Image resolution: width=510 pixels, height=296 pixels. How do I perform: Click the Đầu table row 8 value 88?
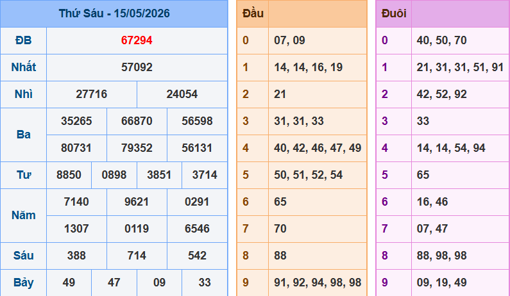click(x=280, y=256)
